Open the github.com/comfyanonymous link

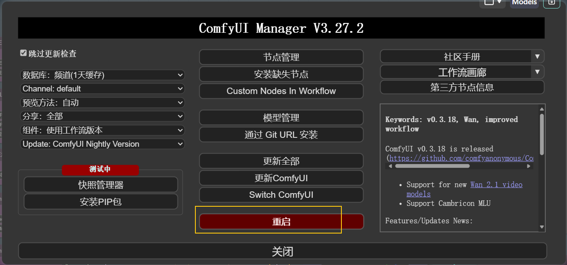(x=461, y=158)
